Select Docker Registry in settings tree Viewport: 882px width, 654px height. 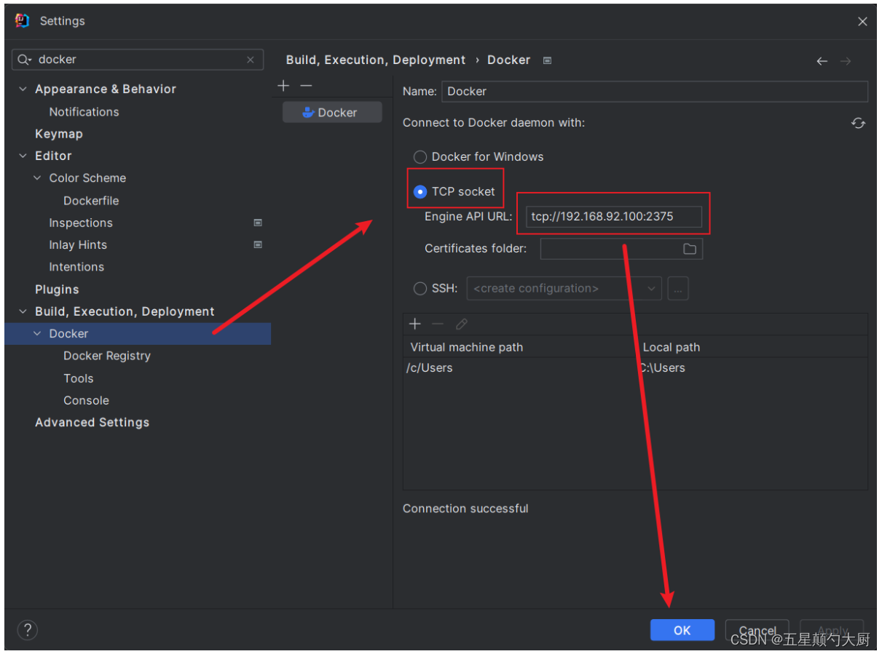tap(107, 355)
